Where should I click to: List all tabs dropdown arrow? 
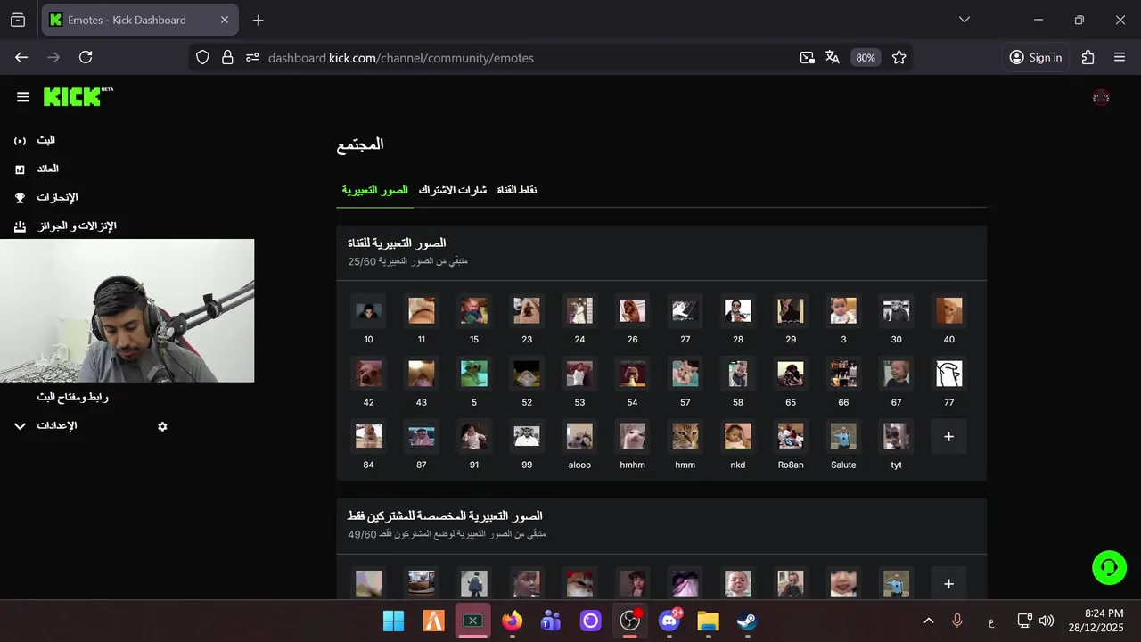point(964,20)
